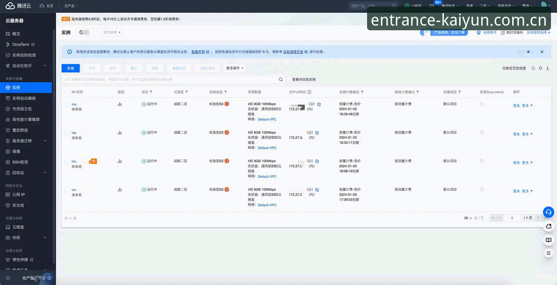Click the refresh list icon
The width and height of the screenshot is (557, 285).
point(533,68)
